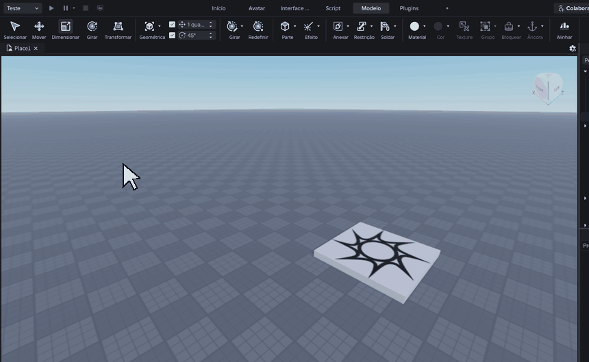
Task: Click the Selecionar arrow tool
Action: pyautogui.click(x=15, y=30)
